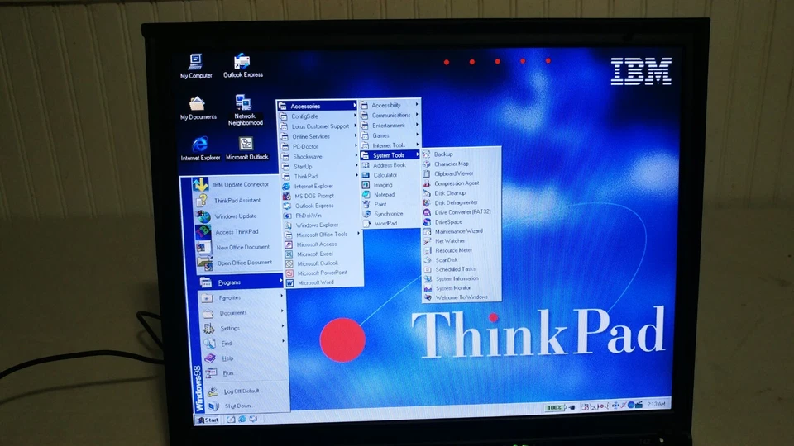Click the Help book icon

pyautogui.click(x=210, y=358)
